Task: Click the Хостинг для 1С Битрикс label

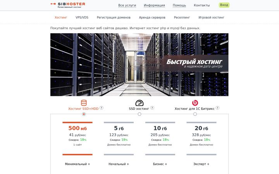Action: tap(195, 109)
